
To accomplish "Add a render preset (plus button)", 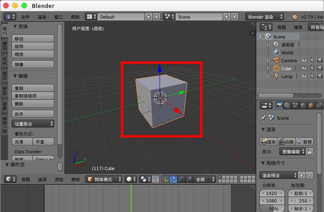I will tap(301, 175).
